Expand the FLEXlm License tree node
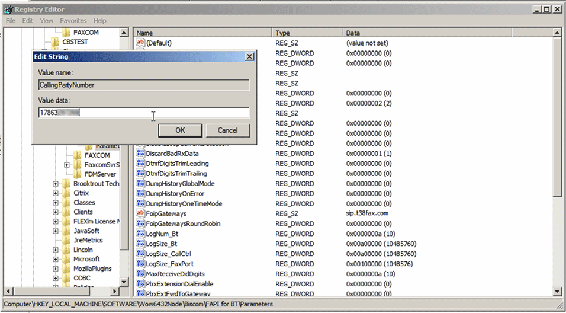The height and width of the screenshot is (313, 566). (x=55, y=221)
